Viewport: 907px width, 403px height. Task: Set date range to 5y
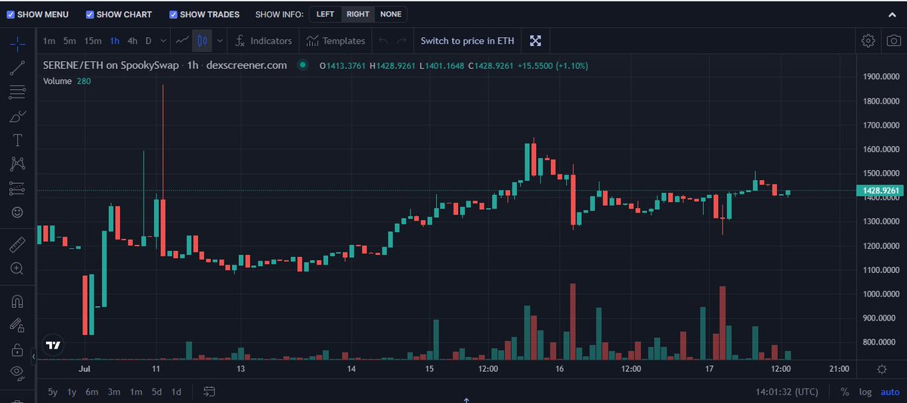tap(52, 392)
